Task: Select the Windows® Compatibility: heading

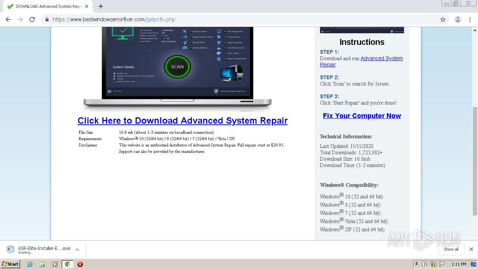Action: [349, 185]
